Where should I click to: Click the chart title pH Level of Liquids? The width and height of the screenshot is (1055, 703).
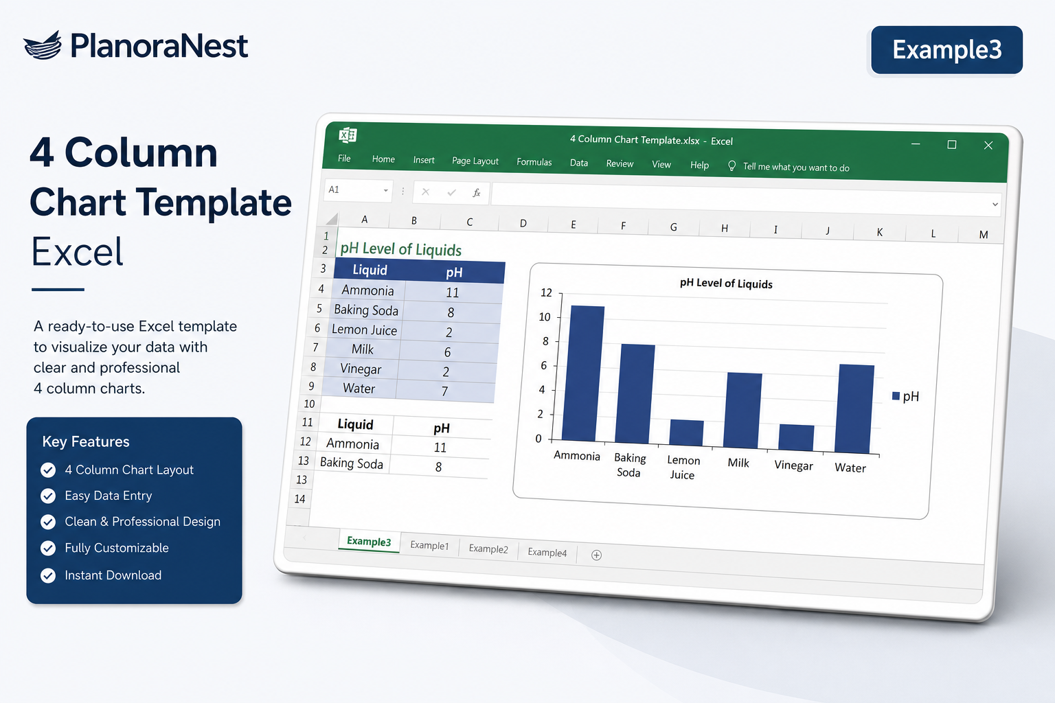pyautogui.click(x=726, y=283)
